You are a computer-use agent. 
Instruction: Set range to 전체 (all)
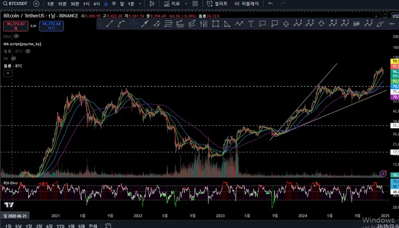coord(93,226)
